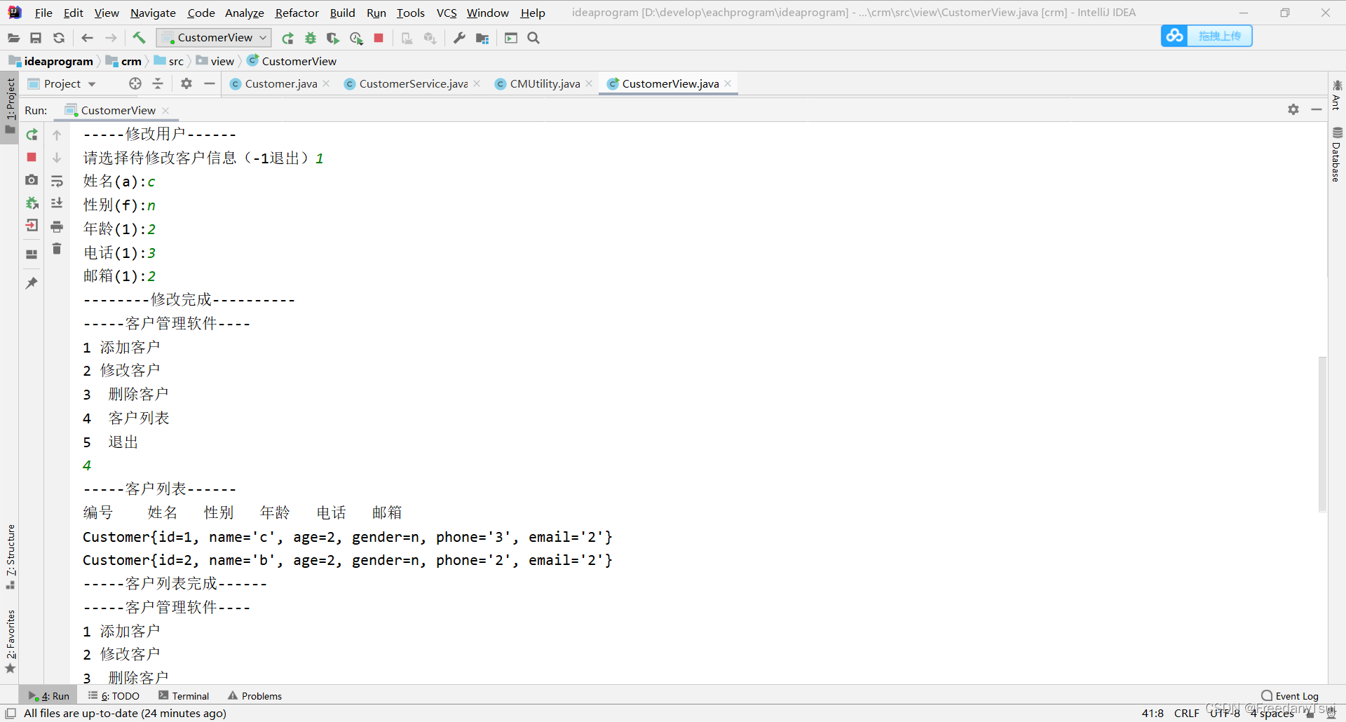1346x722 pixels.
Task: Navigate back with the left arrow icon
Action: pos(87,38)
